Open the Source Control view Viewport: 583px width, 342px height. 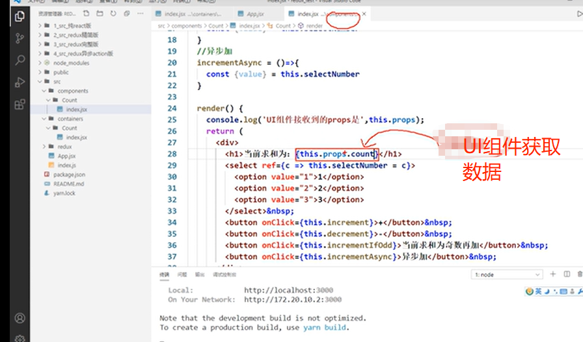pyautogui.click(x=20, y=38)
